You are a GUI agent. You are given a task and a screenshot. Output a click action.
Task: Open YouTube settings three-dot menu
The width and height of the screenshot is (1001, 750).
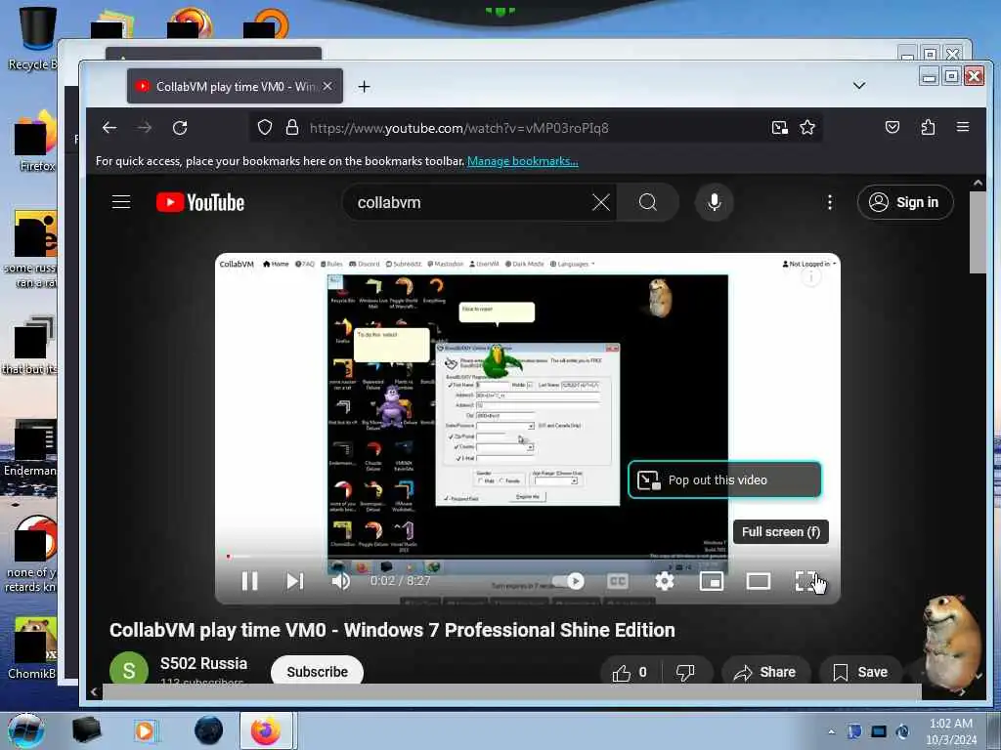click(x=829, y=203)
